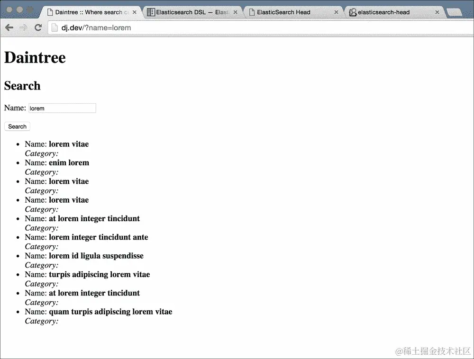
Task: Reload the page with refresh icon
Action: [38, 28]
